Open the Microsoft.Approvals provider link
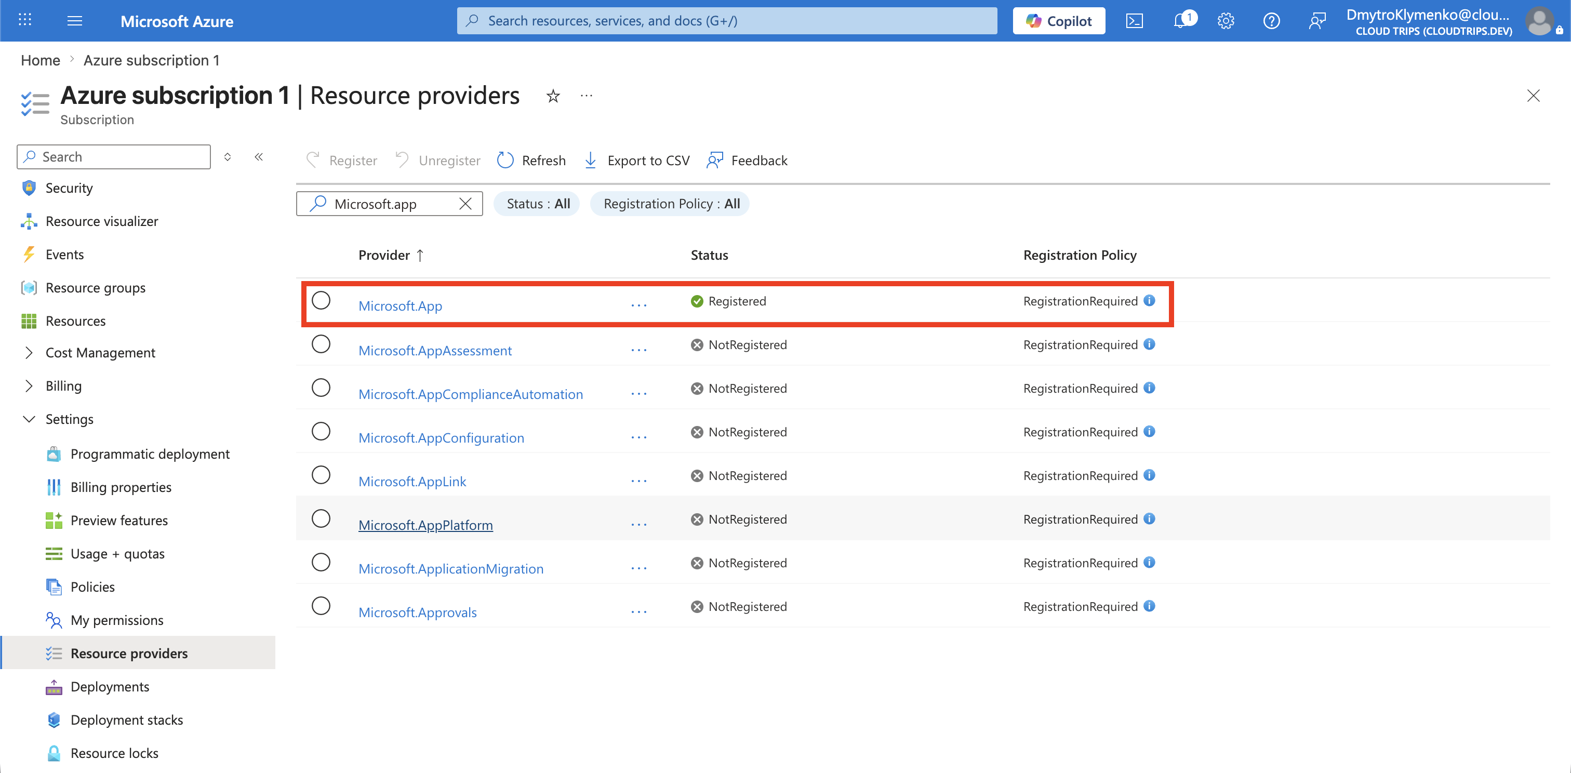 417,612
